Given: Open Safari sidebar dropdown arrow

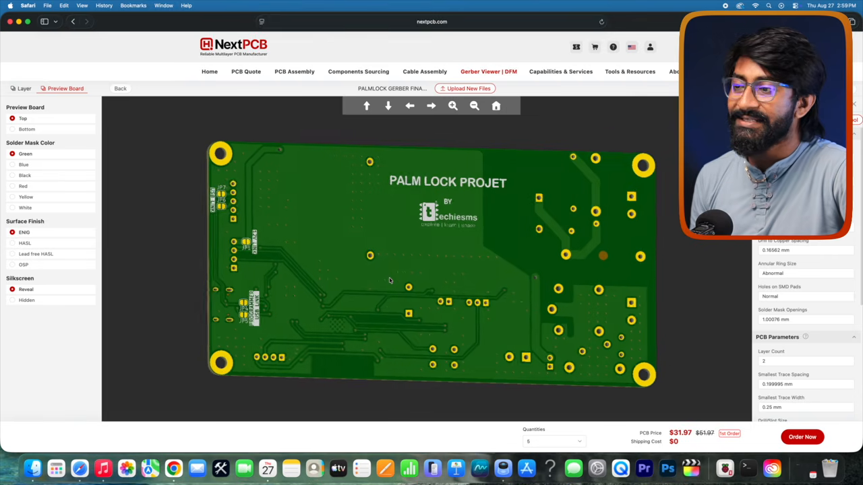Looking at the screenshot, I should point(55,22).
